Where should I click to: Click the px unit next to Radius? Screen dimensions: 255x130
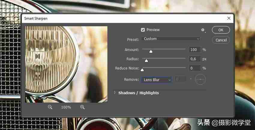click(204, 59)
